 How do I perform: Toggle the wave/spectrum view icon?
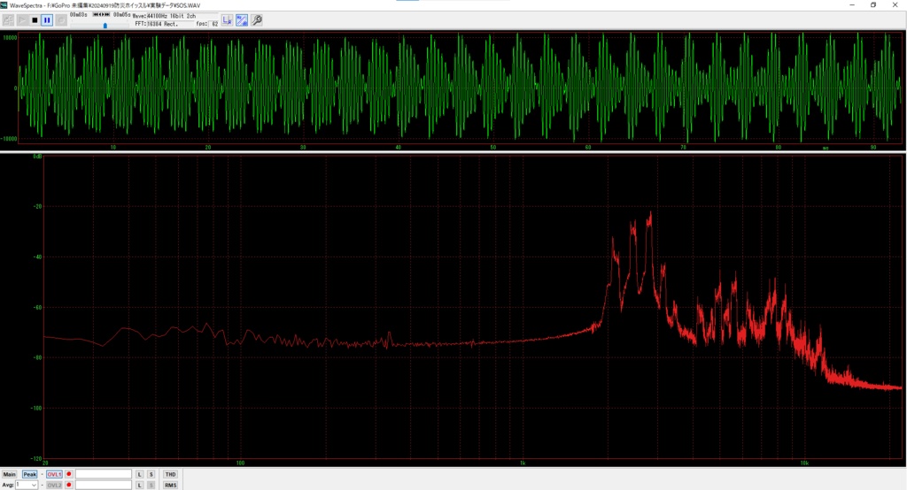pos(242,20)
